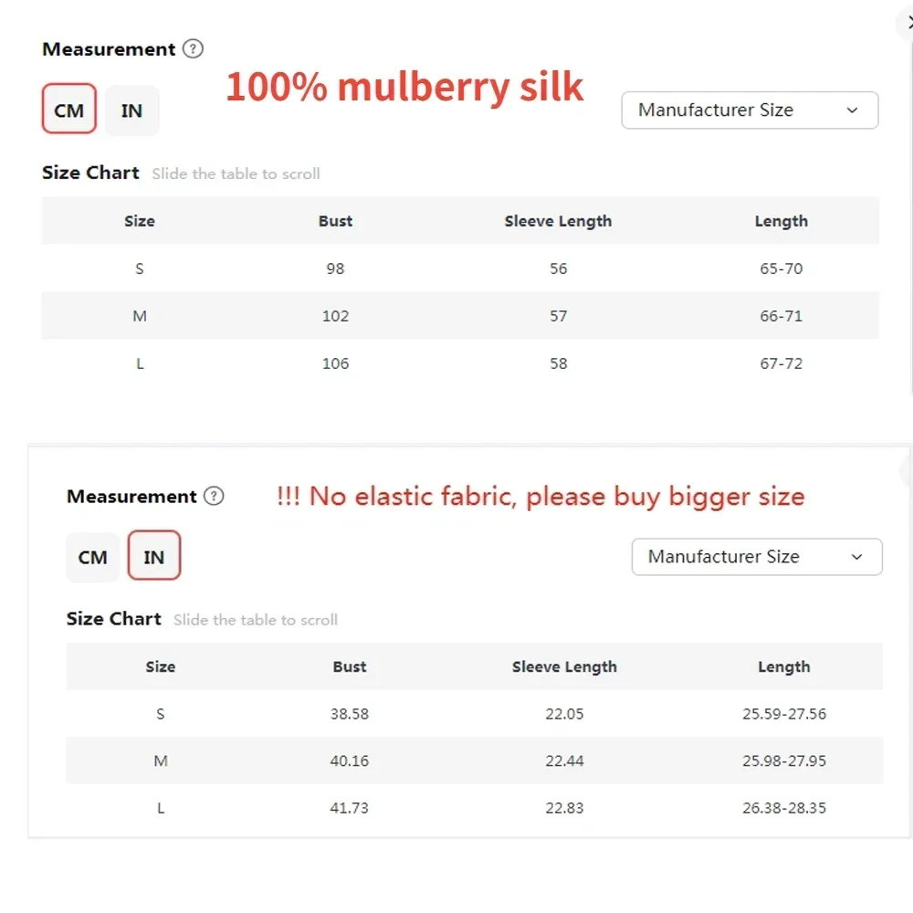This screenshot has width=913, height=913.
Task: Switch lower size panel to CM
Action: [93, 557]
